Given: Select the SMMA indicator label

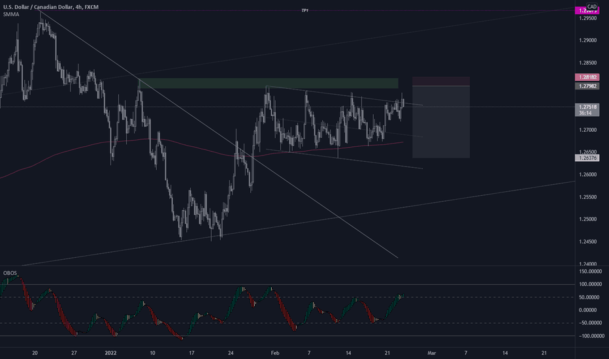Looking at the screenshot, I should [x=11, y=14].
